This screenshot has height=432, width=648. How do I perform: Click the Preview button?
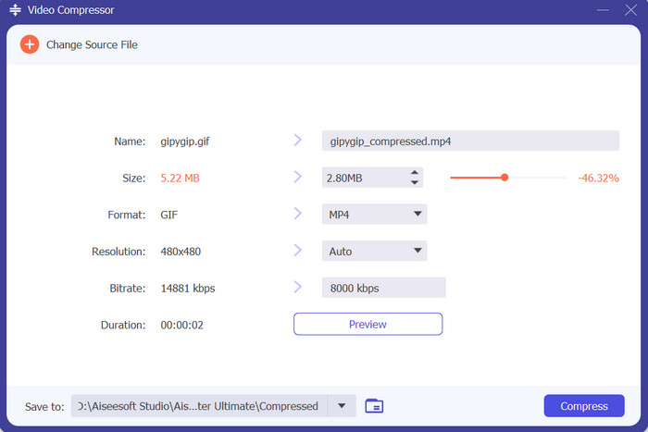(368, 324)
